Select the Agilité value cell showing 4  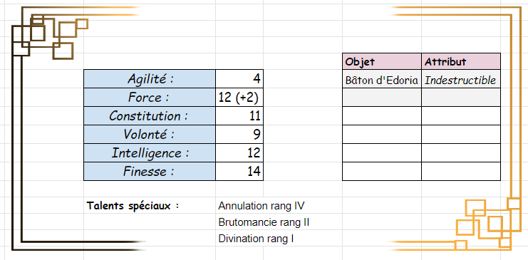pos(239,79)
